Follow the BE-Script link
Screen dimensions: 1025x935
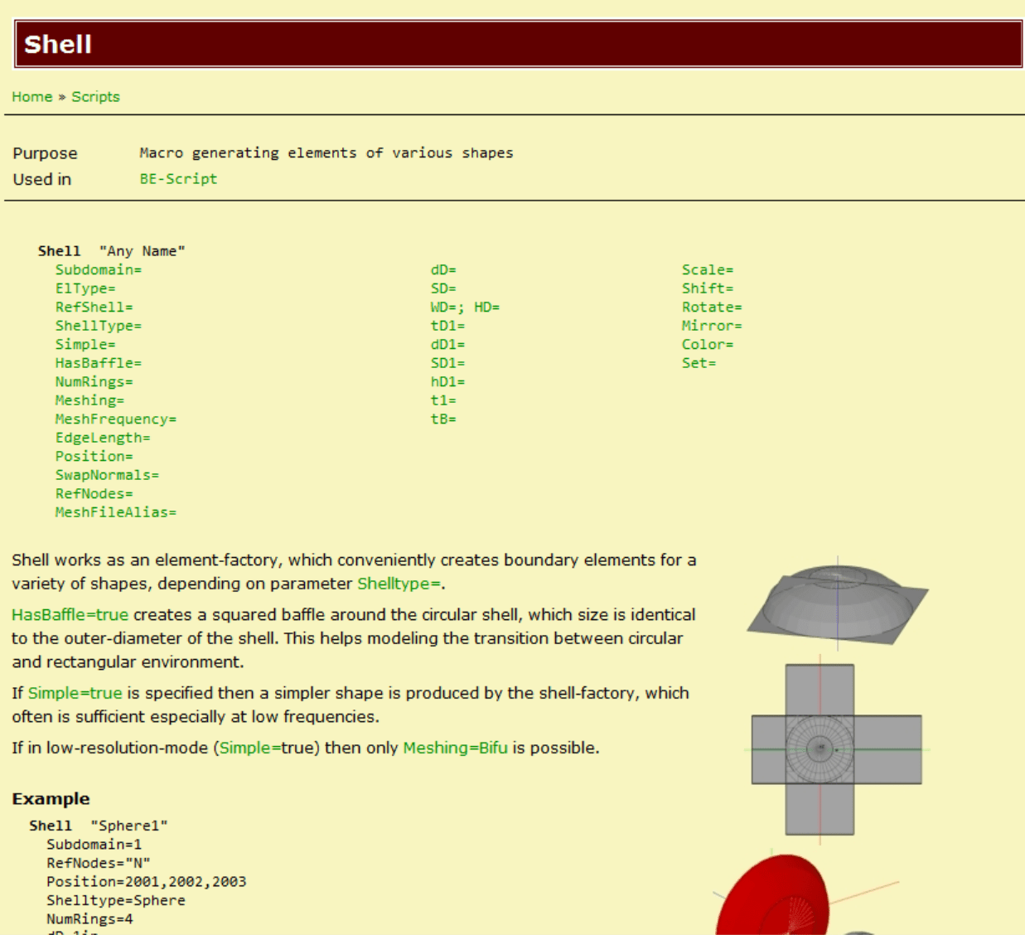tap(178, 179)
